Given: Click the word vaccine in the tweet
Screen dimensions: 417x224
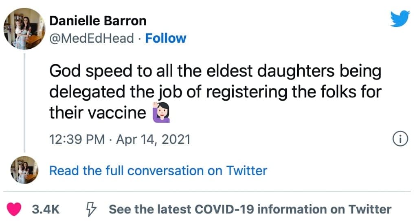Looking at the screenshot, I should tap(117, 113).
